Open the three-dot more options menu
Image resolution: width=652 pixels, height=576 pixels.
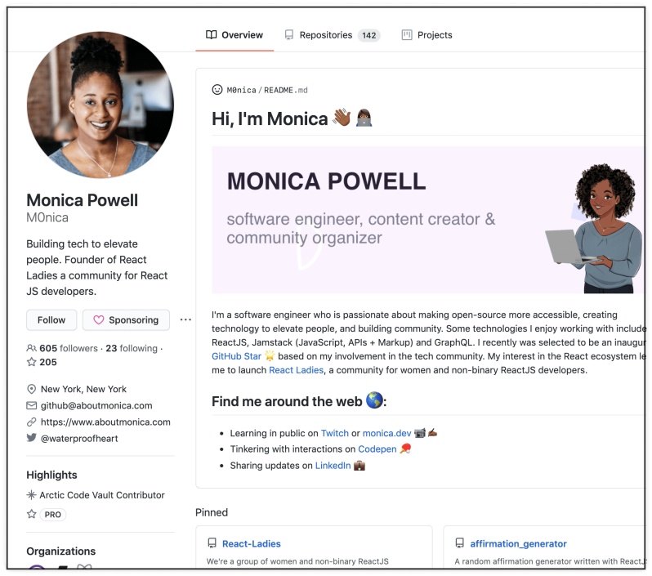185,319
